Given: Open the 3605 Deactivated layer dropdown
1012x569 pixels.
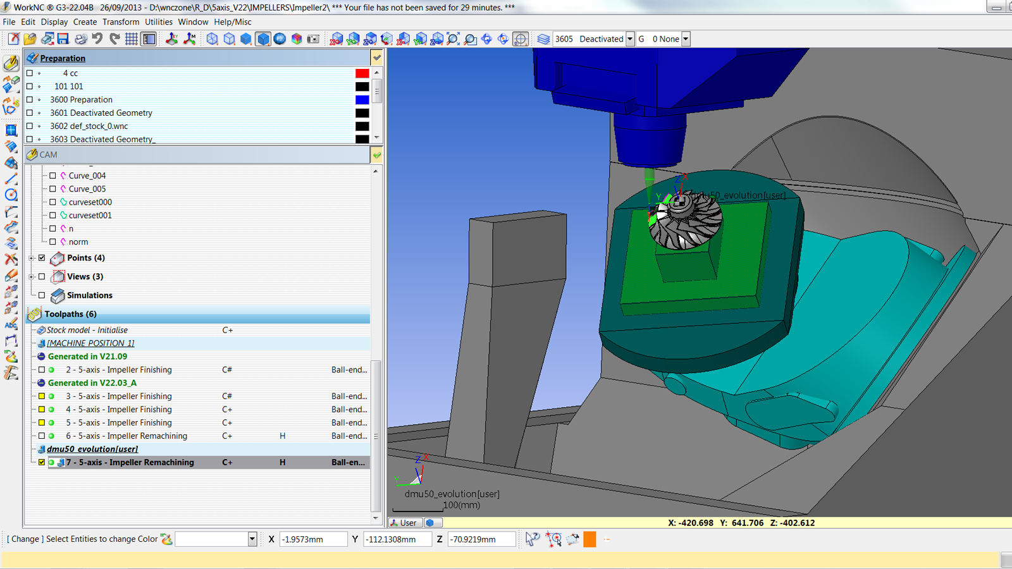Looking at the screenshot, I should [630, 39].
